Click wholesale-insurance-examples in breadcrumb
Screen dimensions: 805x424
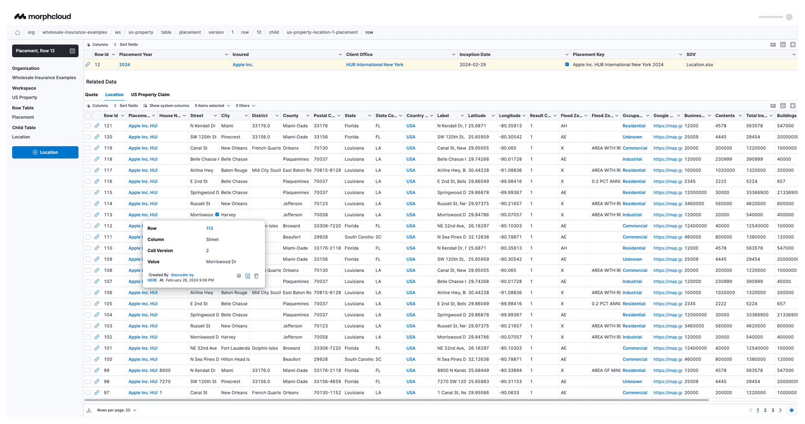pyautogui.click(x=75, y=32)
